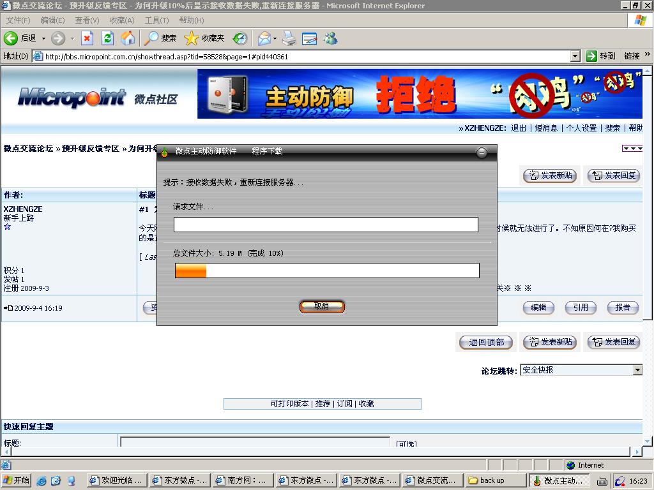Open the 帮助(H) menu
Screen dimensions: 654x490
[192, 20]
